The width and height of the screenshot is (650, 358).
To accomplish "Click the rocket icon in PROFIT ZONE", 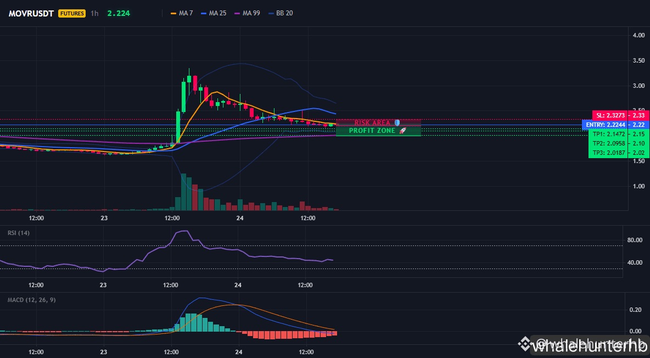I will [x=402, y=131].
